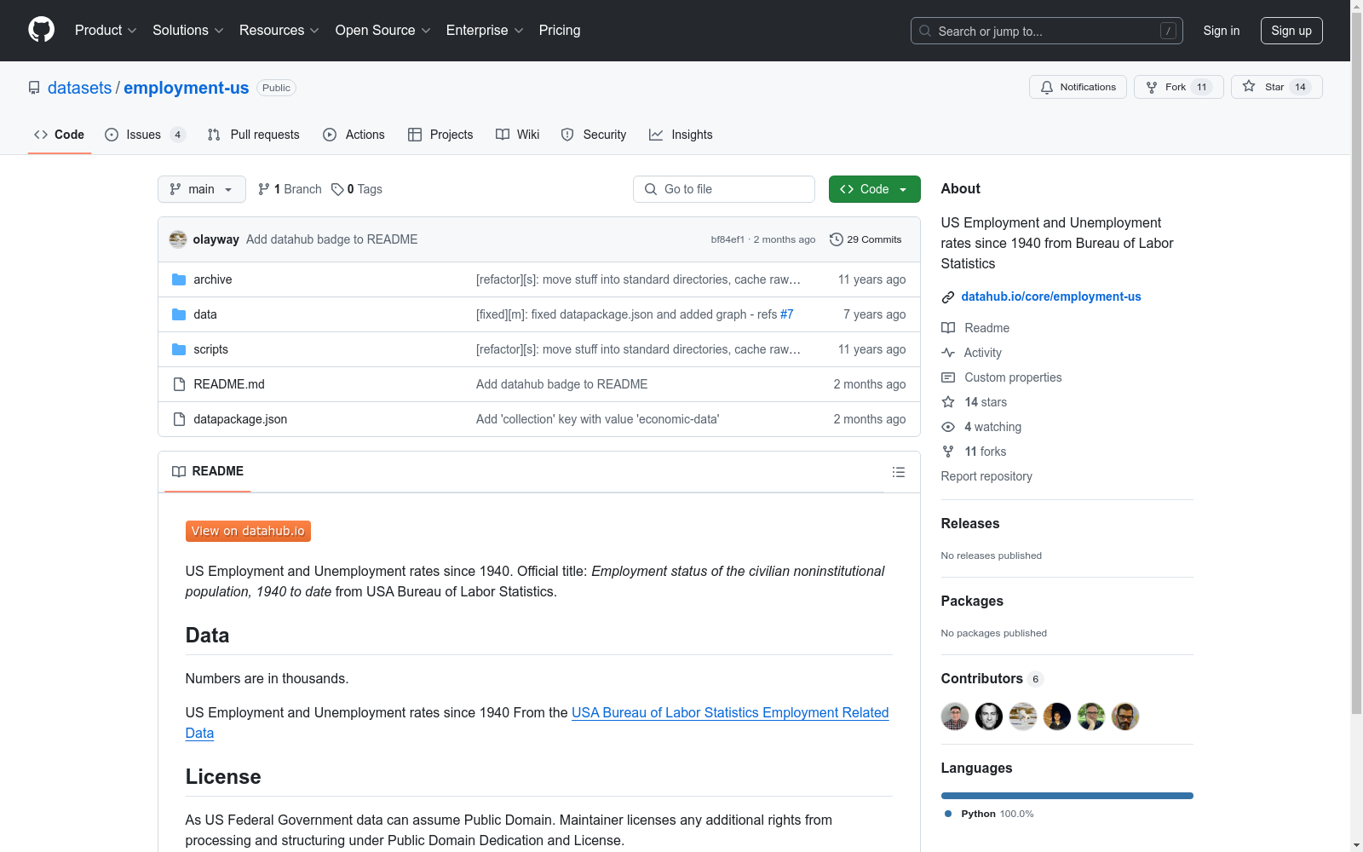1363x852 pixels.
Task: Click the View on datahub.io badge
Action: 248,531
